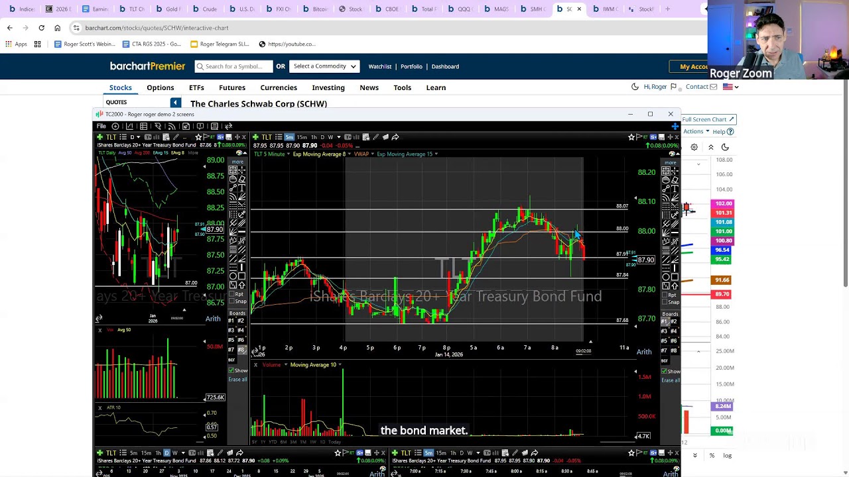Toggle Snap checkbox beside the 5-minute price scale
849x477 pixels.
[x=665, y=302]
